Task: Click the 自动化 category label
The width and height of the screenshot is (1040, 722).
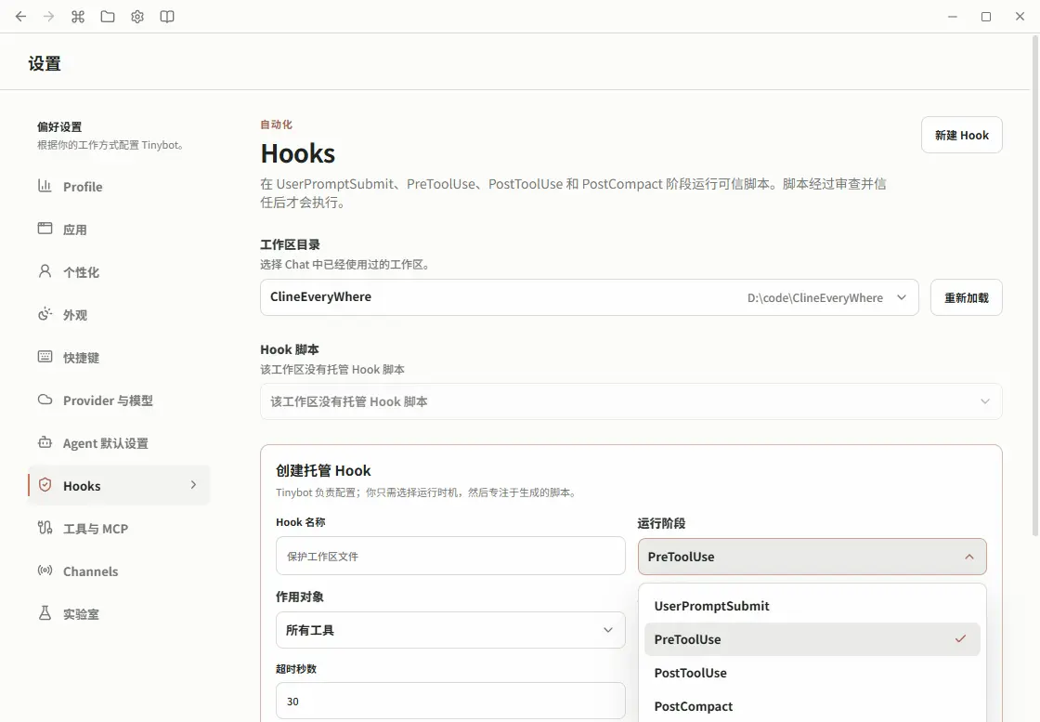Action: [276, 125]
